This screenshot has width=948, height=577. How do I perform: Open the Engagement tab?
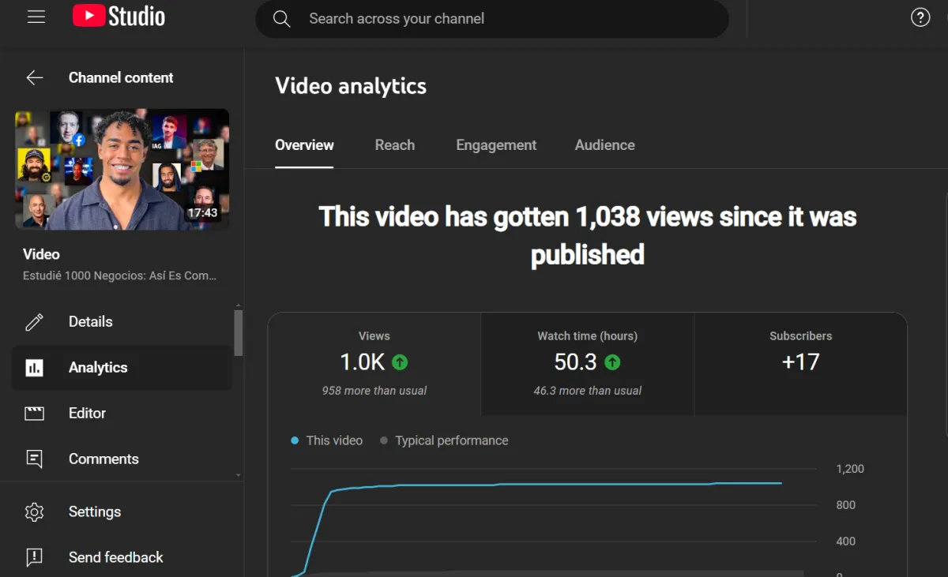[x=496, y=145]
